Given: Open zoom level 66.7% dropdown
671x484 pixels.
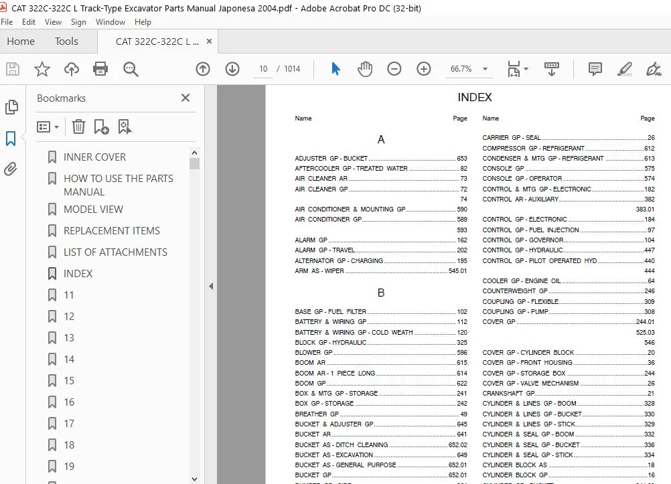Looking at the screenshot, I should tap(486, 69).
